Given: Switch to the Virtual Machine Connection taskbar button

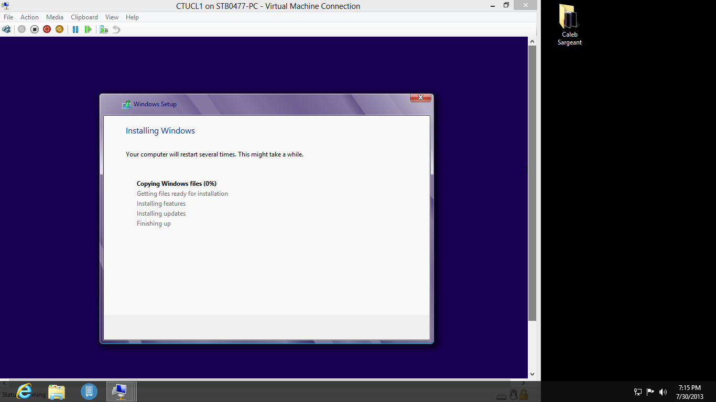Looking at the screenshot, I should [x=120, y=391].
